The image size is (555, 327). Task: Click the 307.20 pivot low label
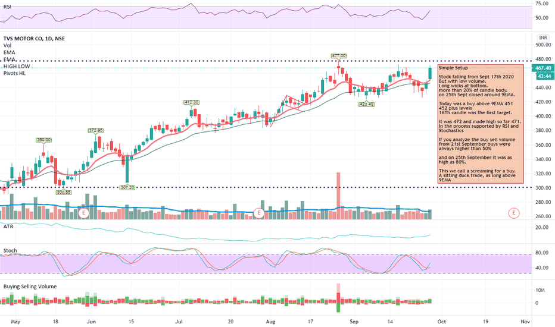(127, 187)
